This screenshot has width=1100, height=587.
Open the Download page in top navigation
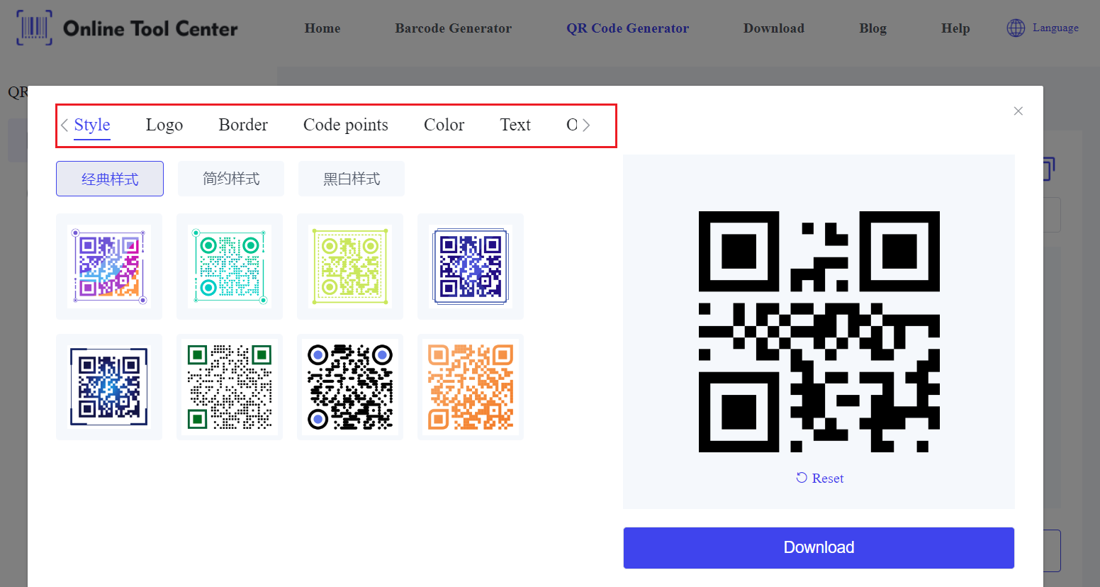(774, 28)
